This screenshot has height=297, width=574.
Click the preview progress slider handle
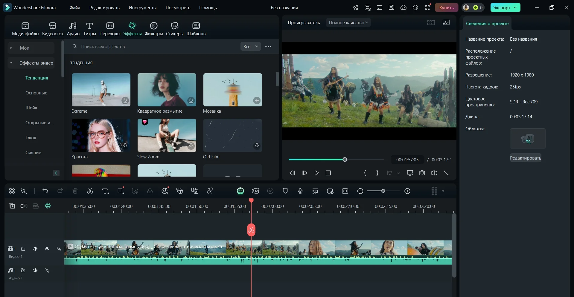[345, 160]
